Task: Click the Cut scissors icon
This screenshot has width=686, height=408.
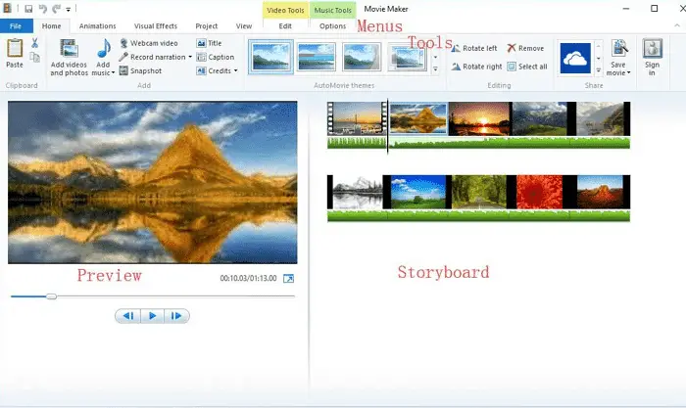Action: (x=34, y=43)
